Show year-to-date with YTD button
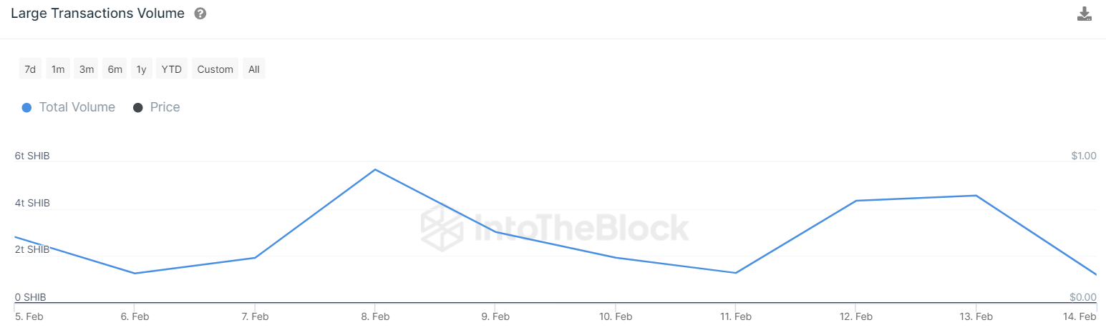The image size is (1106, 330). point(172,69)
